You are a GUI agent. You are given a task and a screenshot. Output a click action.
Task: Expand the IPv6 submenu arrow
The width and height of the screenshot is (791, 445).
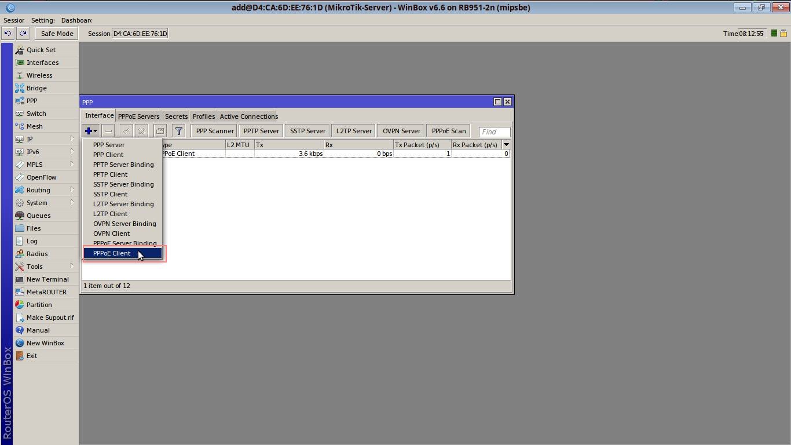pos(72,151)
